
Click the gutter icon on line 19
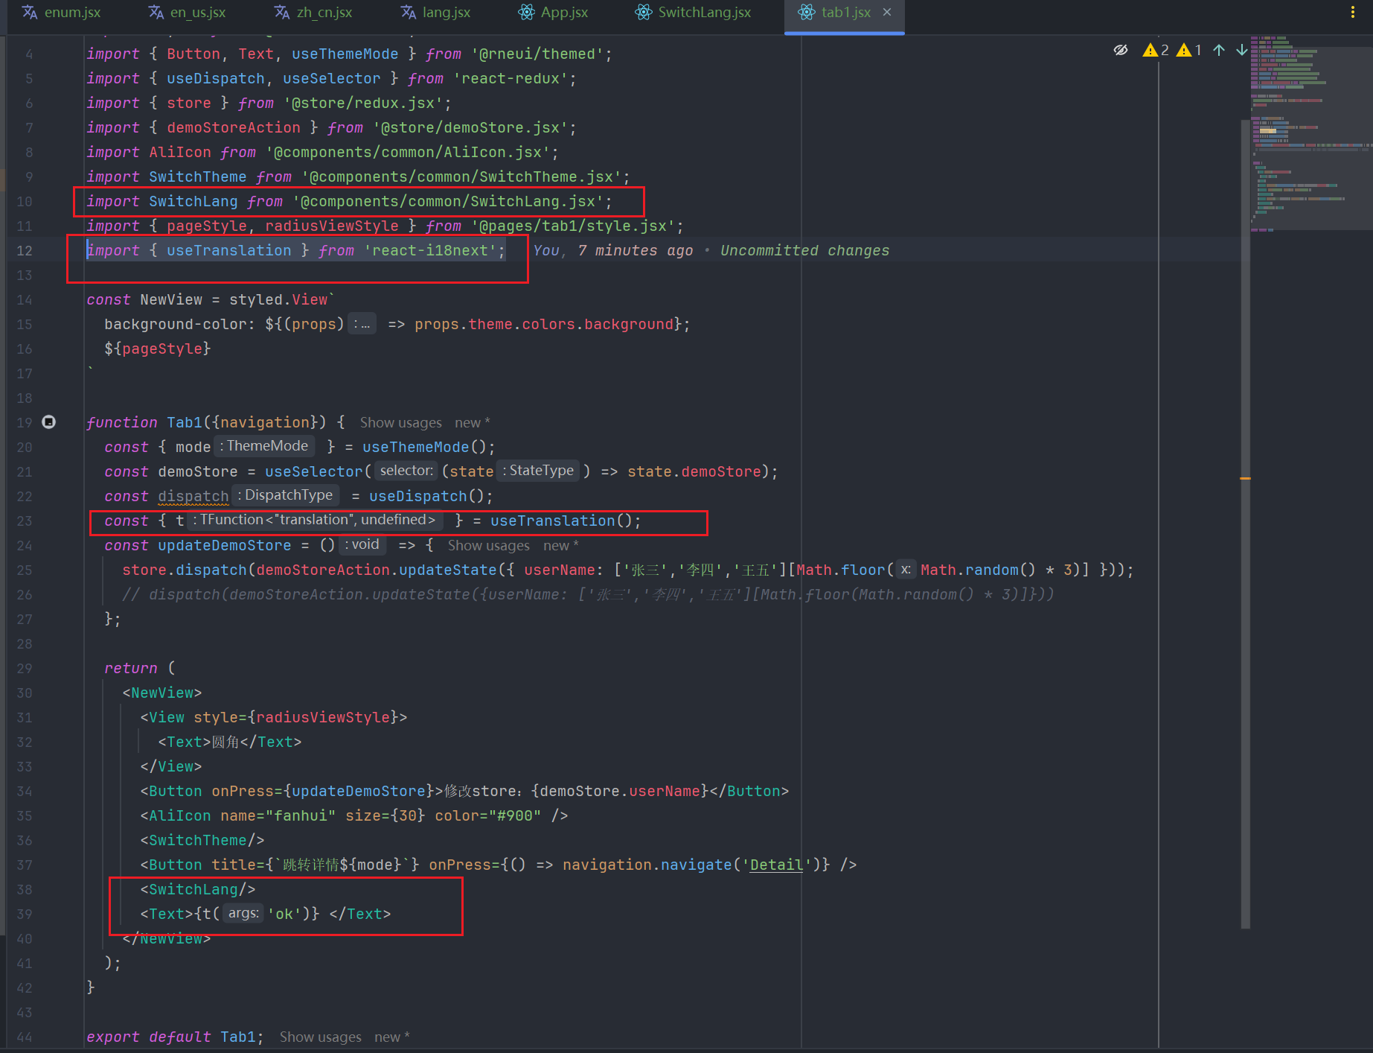pos(48,422)
